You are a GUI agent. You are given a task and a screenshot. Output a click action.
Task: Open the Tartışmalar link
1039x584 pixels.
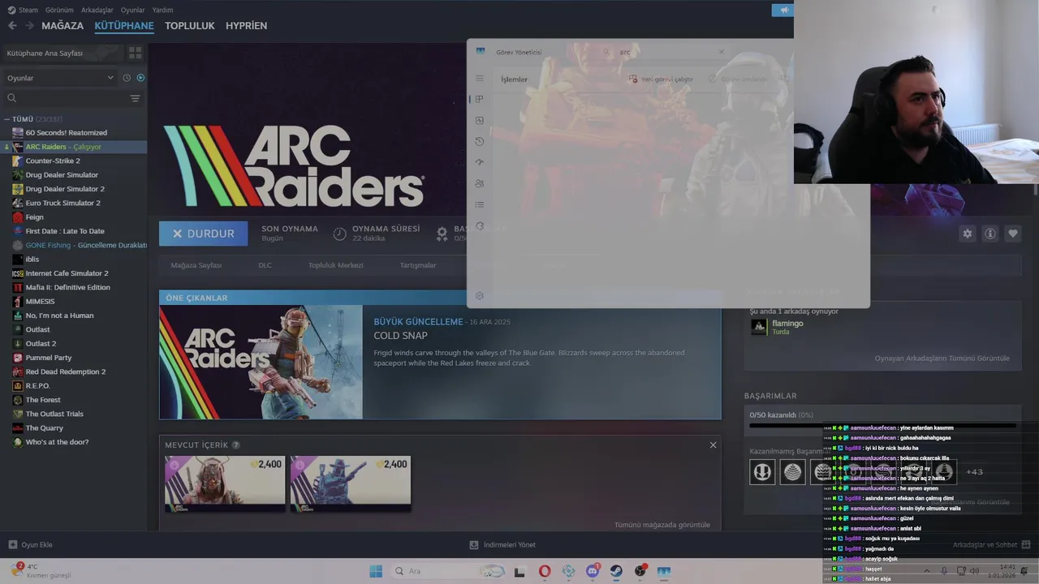point(417,265)
